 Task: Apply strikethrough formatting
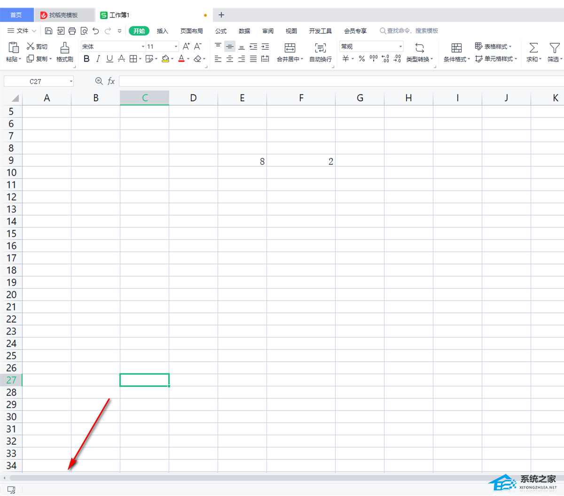pyautogui.click(x=121, y=59)
